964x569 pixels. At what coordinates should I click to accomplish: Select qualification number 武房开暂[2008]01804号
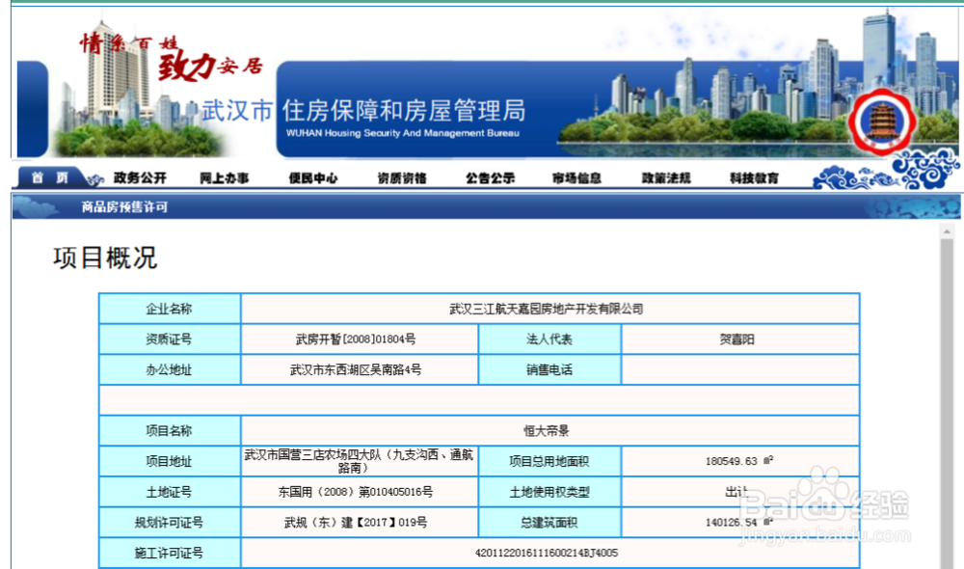356,339
